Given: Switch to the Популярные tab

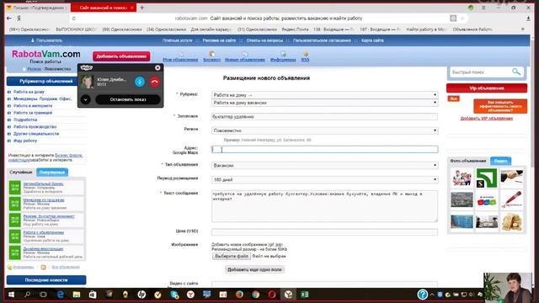Looking at the screenshot, I should [x=52, y=172].
